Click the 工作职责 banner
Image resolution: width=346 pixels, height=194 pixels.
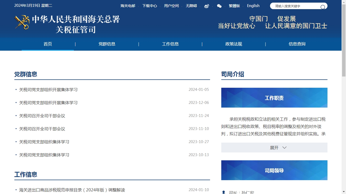(274, 98)
